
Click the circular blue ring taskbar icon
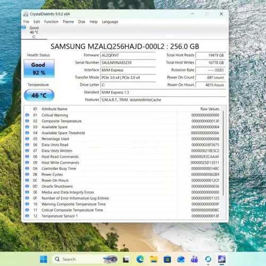[x=208, y=260]
